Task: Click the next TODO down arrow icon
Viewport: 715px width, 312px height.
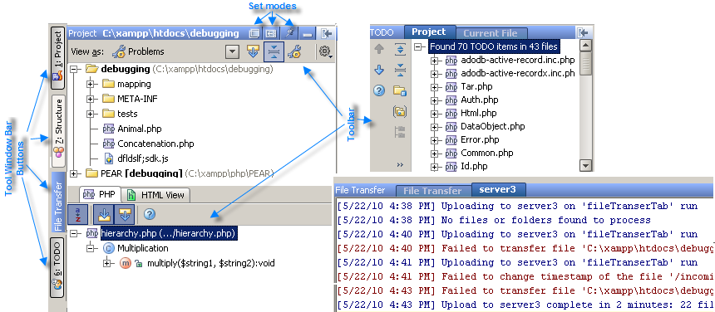Action: [x=379, y=70]
